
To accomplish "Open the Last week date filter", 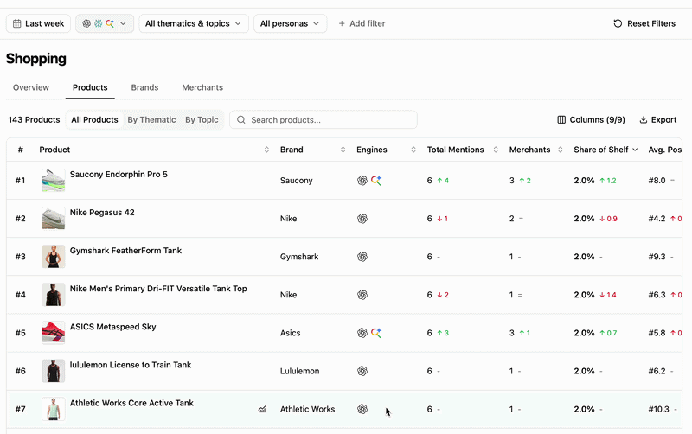I will [38, 23].
